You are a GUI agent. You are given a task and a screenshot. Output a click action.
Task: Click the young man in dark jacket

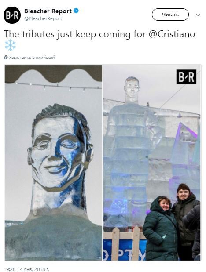[x=185, y=221]
